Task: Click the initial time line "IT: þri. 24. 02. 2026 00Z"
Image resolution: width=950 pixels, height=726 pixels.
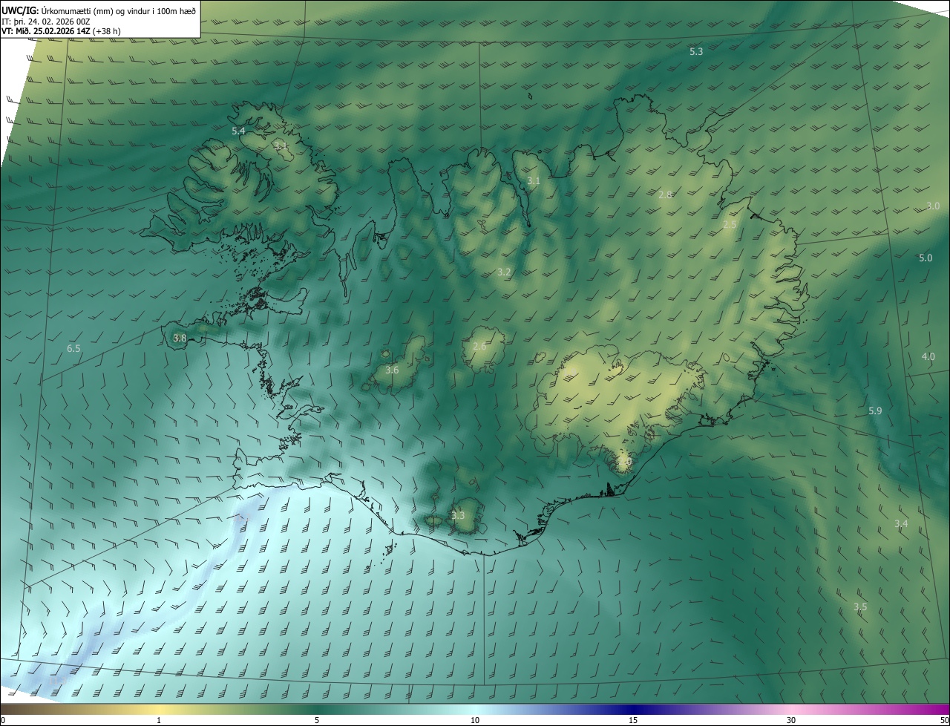Action: (x=46, y=22)
